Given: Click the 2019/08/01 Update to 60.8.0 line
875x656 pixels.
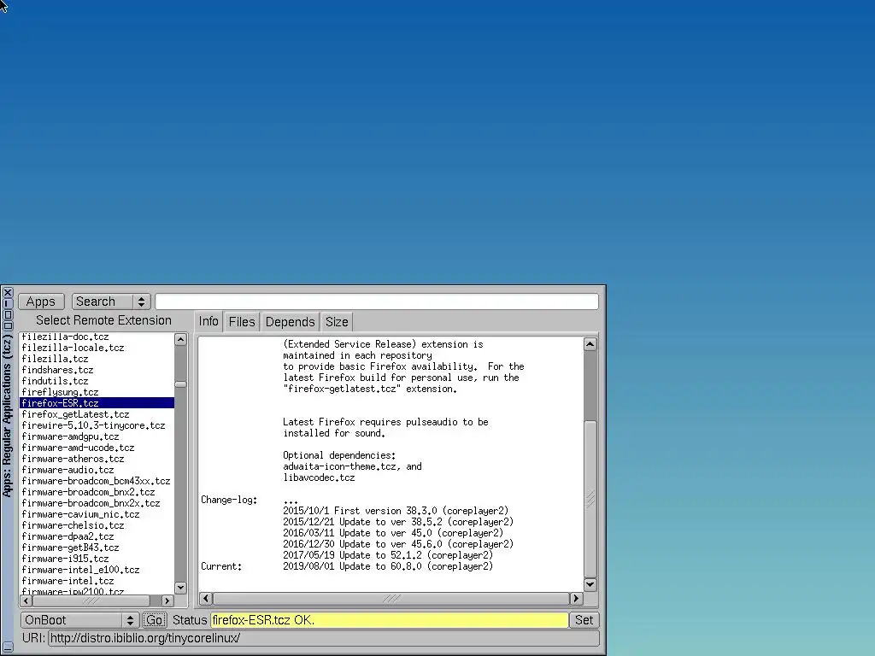Looking at the screenshot, I should [x=388, y=566].
